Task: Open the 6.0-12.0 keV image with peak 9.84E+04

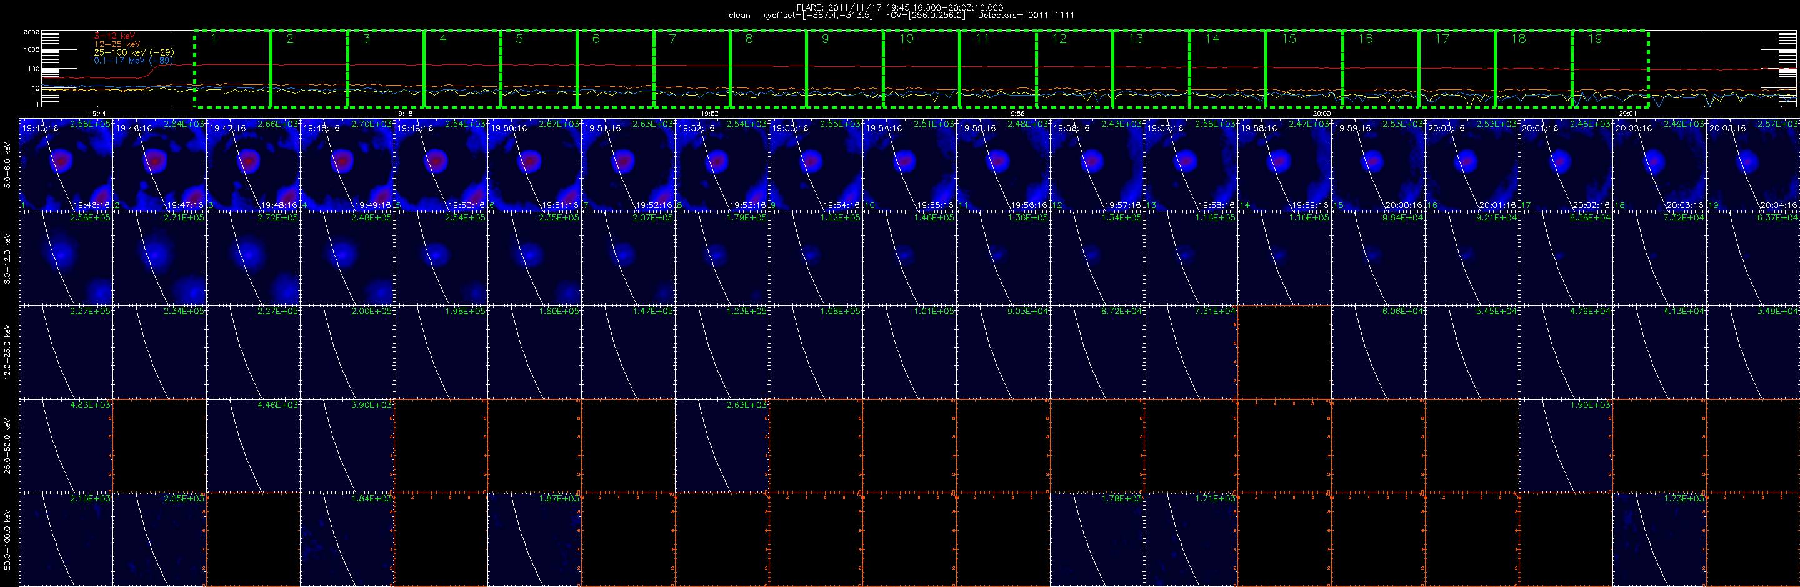Action: tap(1378, 259)
